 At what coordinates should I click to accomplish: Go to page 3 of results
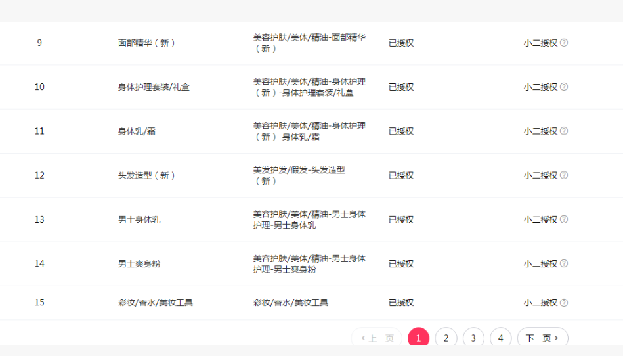pos(473,338)
